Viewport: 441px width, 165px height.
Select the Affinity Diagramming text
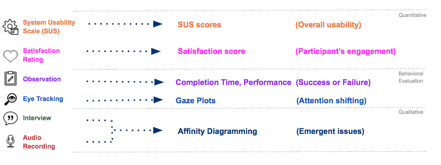(217, 131)
